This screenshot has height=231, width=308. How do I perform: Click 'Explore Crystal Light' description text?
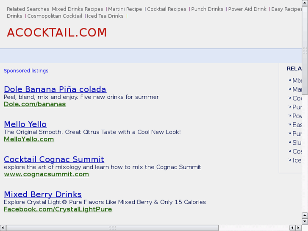tap(105, 202)
